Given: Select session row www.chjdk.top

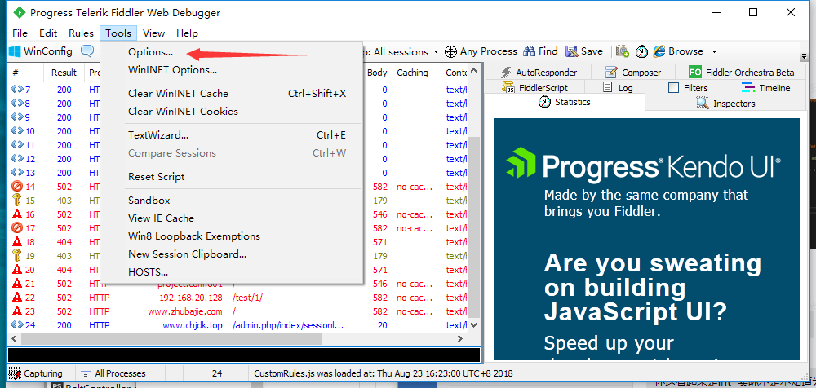Looking at the screenshot, I should click(x=238, y=325).
